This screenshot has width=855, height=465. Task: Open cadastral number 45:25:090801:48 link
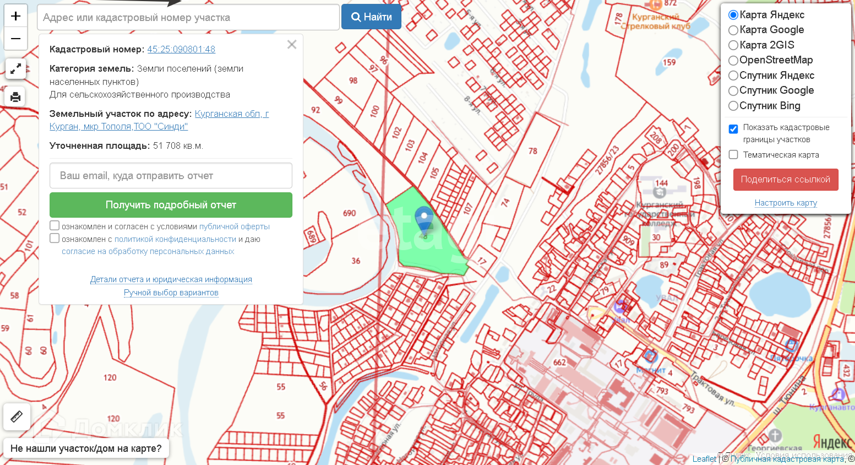(181, 50)
